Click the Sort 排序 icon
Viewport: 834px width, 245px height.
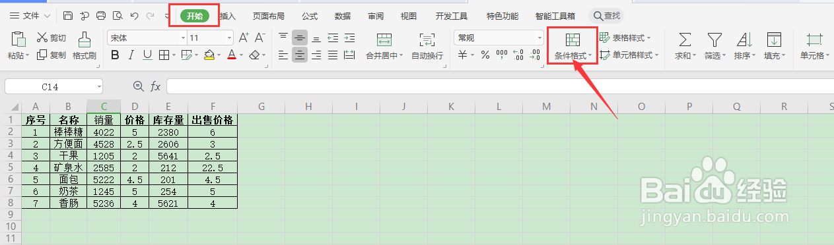point(744,40)
